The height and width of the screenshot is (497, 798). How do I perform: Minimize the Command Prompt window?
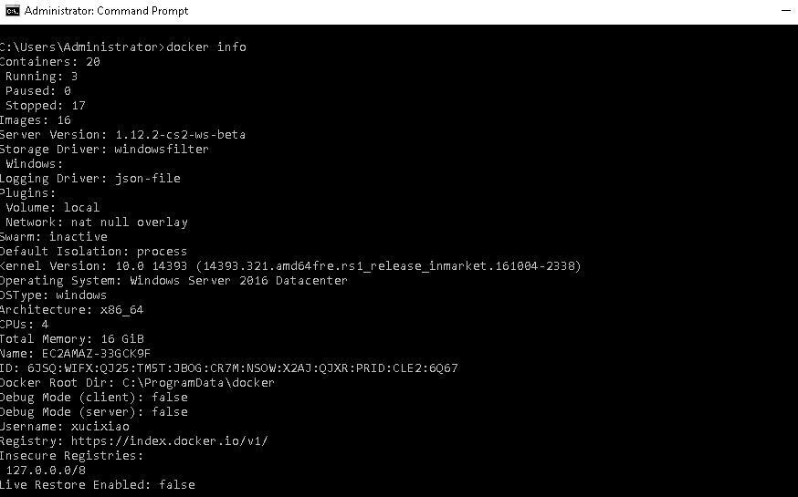(786, 11)
